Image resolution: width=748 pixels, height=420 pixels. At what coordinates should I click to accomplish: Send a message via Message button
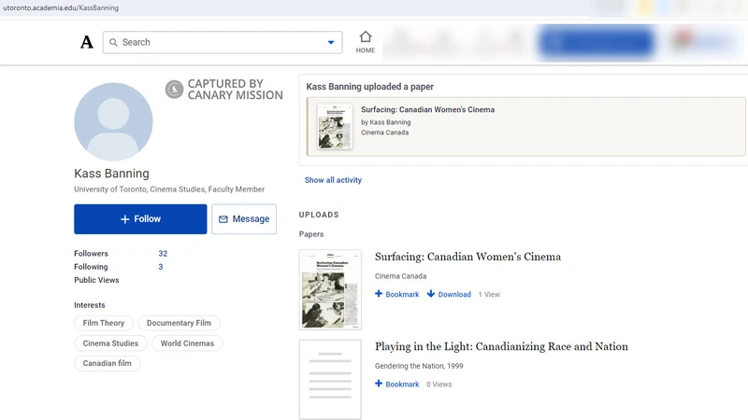244,219
